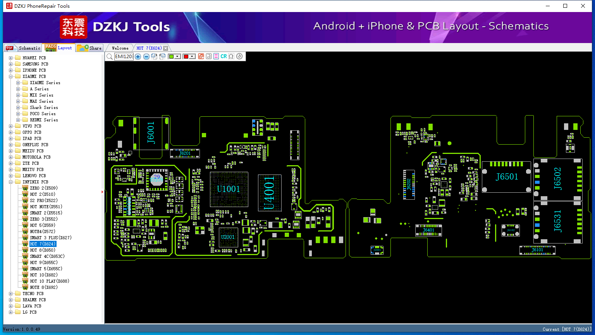This screenshot has height=335, width=595.
Task: Switch to the Schematic tab
Action: pyautogui.click(x=23, y=48)
